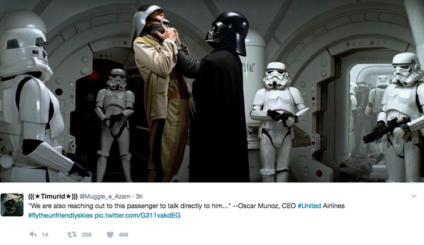Open the #flytheunfriendlyskies hashtag
This screenshot has width=424, height=245.
tap(60, 216)
